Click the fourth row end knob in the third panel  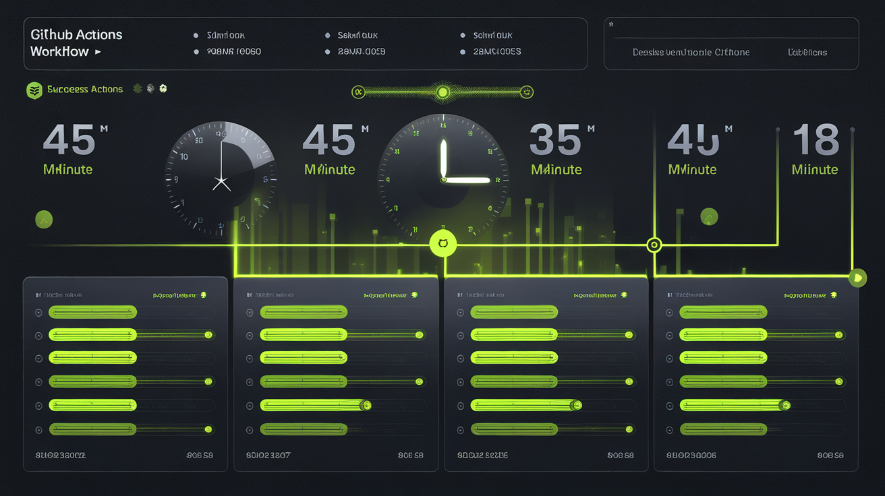(x=629, y=382)
